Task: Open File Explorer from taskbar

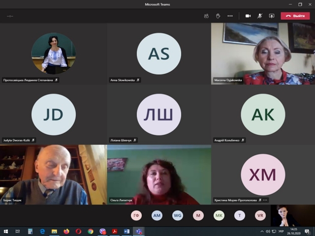Action: point(54,232)
